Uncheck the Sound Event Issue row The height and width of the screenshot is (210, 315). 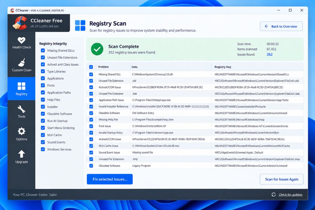coord(91,153)
